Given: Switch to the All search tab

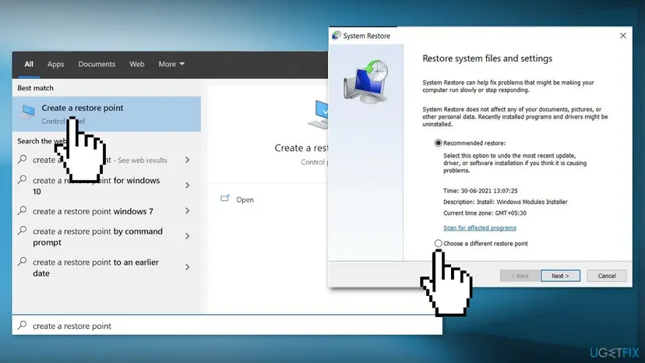Looking at the screenshot, I should (x=29, y=64).
